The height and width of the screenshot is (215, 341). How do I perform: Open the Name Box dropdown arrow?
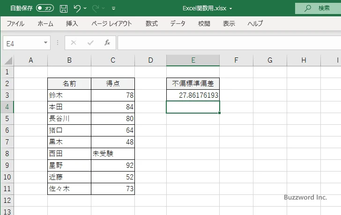(x=46, y=43)
